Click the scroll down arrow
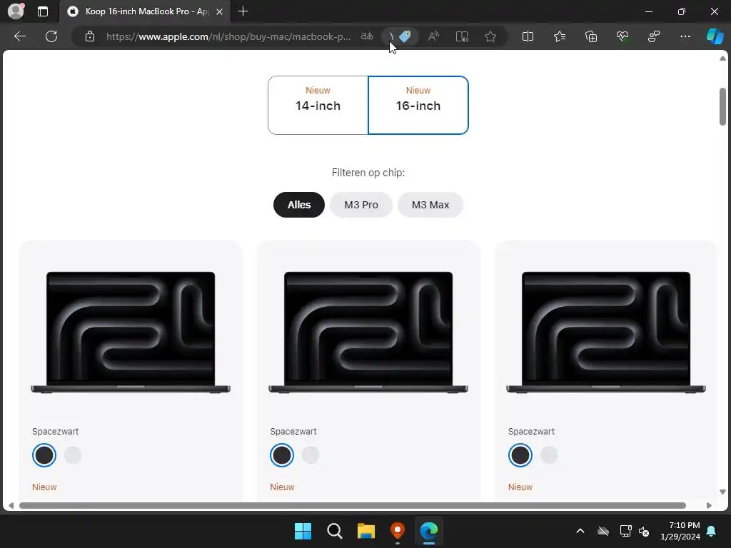731x548 pixels. point(722,492)
